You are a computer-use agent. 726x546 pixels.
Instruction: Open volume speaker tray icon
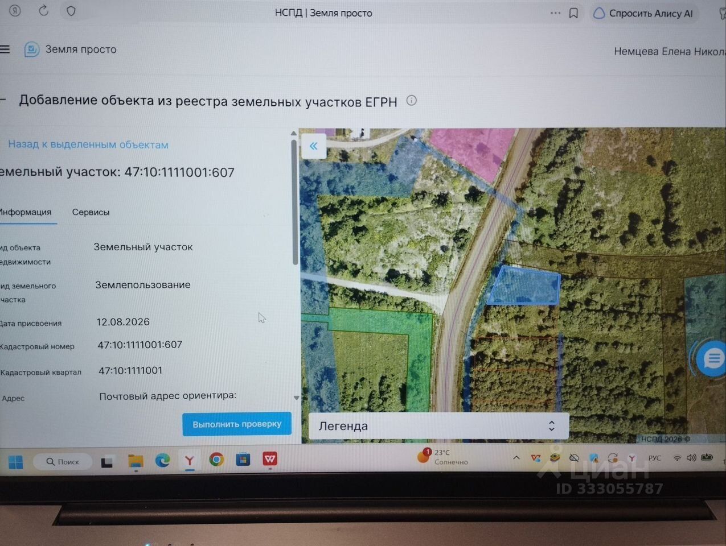click(691, 457)
